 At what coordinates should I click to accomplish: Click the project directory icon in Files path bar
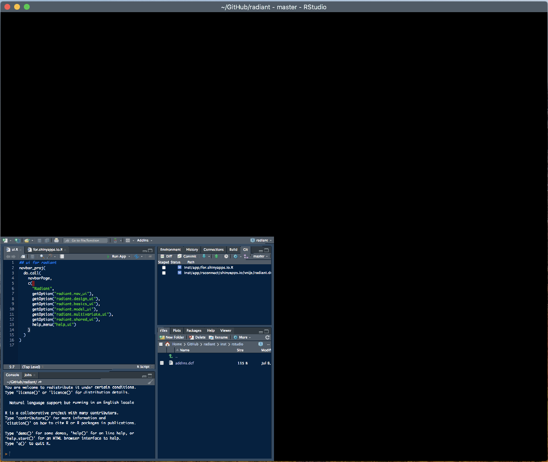coord(260,344)
